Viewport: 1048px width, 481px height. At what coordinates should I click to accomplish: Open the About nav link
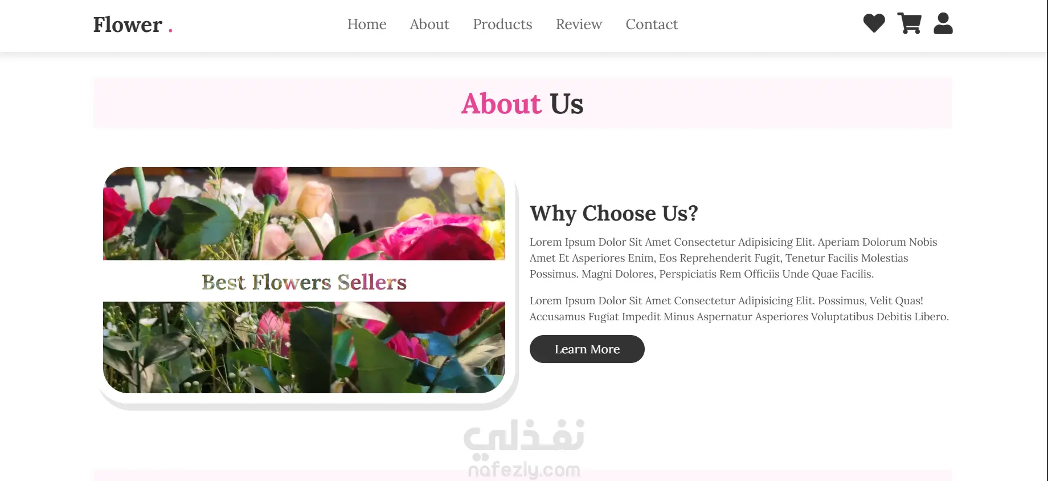429,24
